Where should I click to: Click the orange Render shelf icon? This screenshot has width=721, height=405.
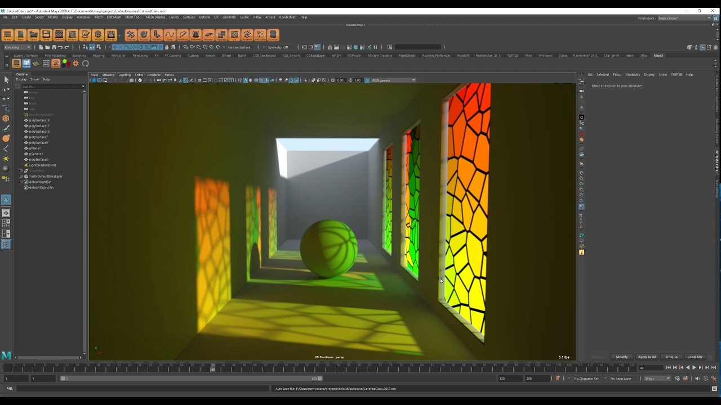point(111,35)
